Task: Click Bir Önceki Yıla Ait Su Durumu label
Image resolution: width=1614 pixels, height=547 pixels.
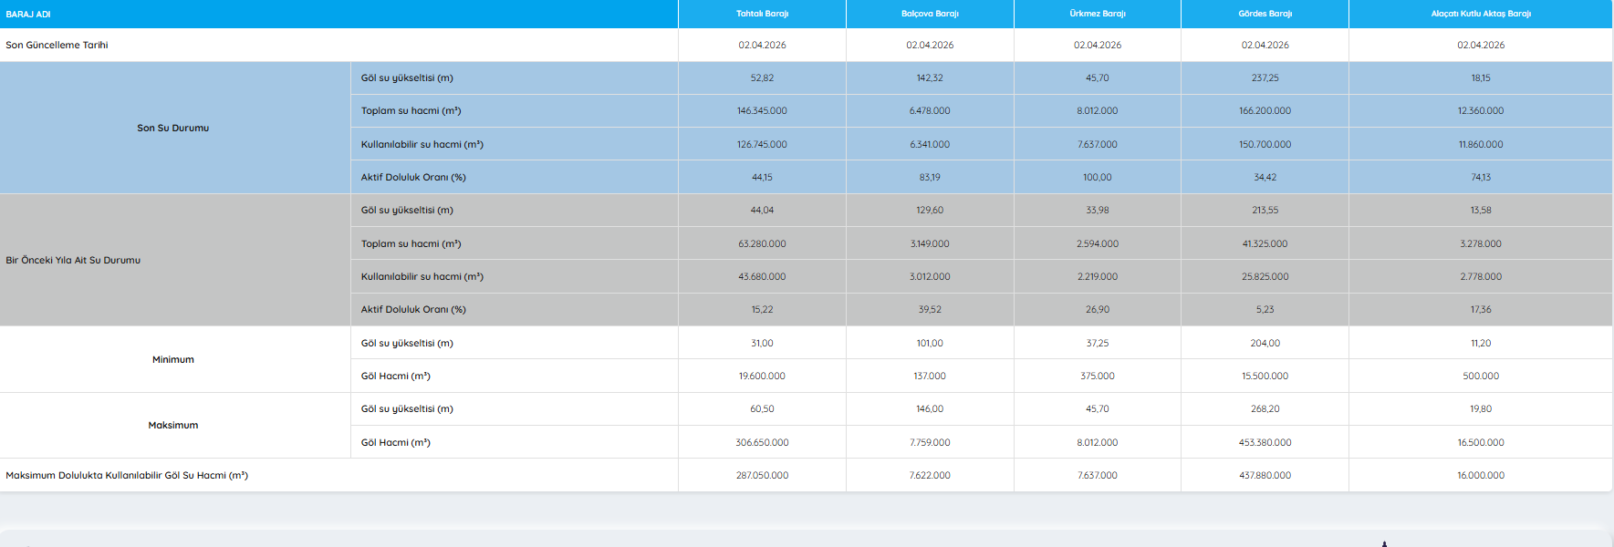Action: [73, 260]
